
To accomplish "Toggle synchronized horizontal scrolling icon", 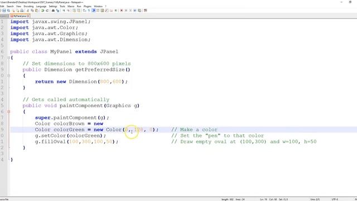I will [x=79, y=11].
